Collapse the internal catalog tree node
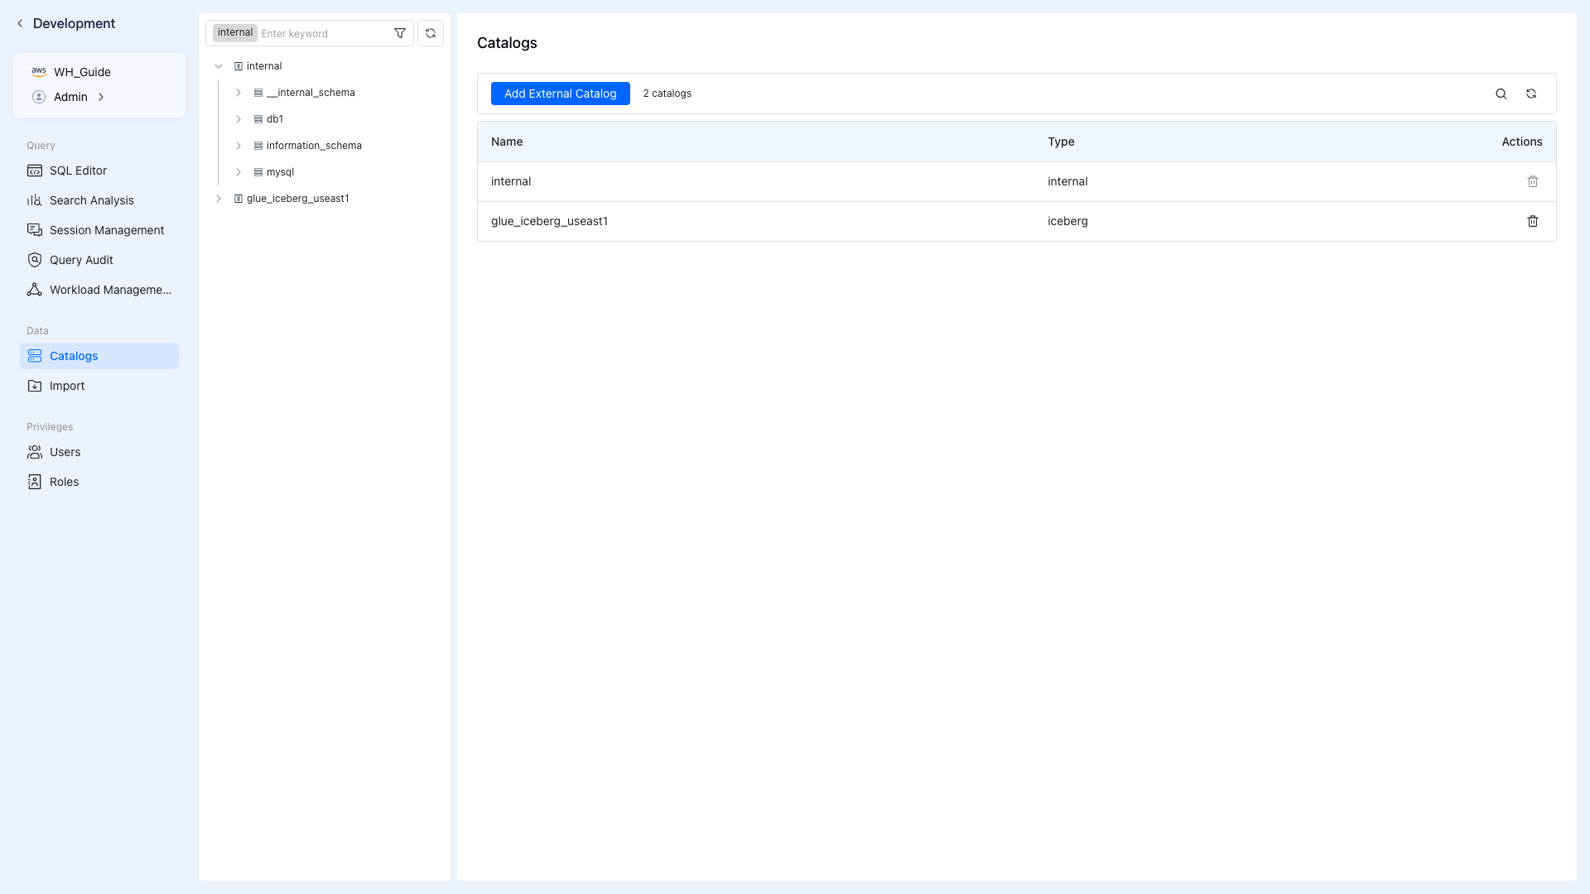1590x894 pixels. pyautogui.click(x=219, y=66)
